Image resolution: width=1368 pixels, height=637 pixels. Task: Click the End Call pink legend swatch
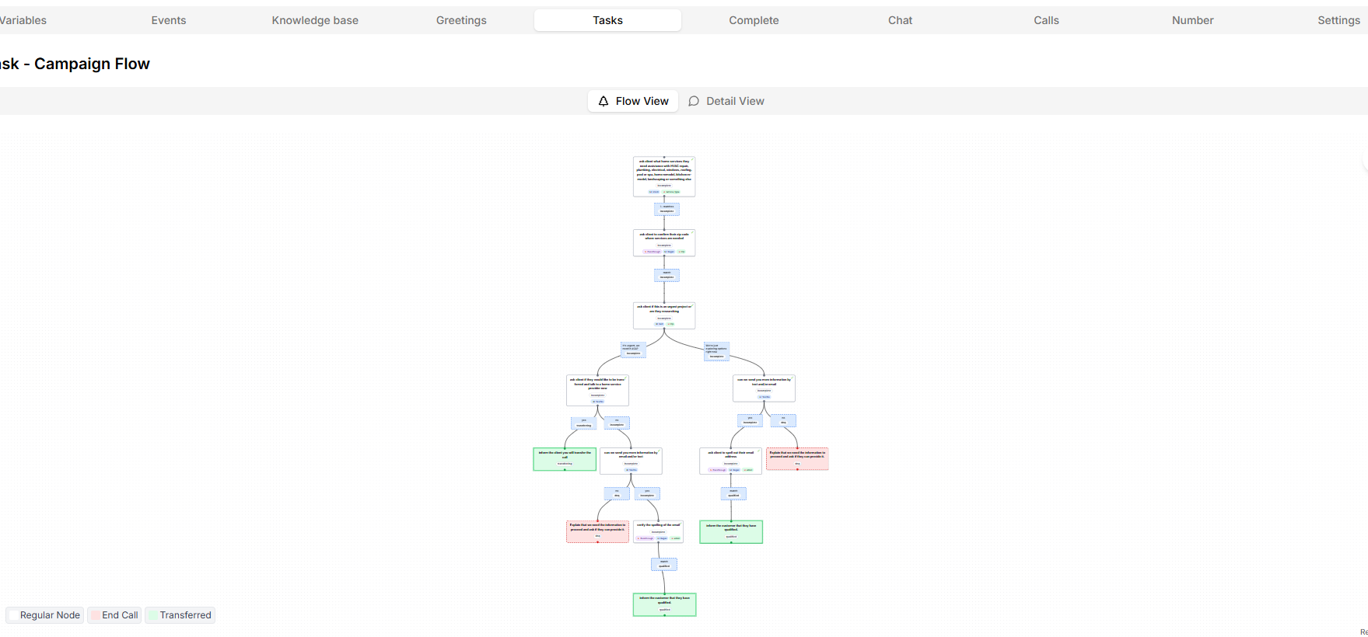click(x=96, y=615)
